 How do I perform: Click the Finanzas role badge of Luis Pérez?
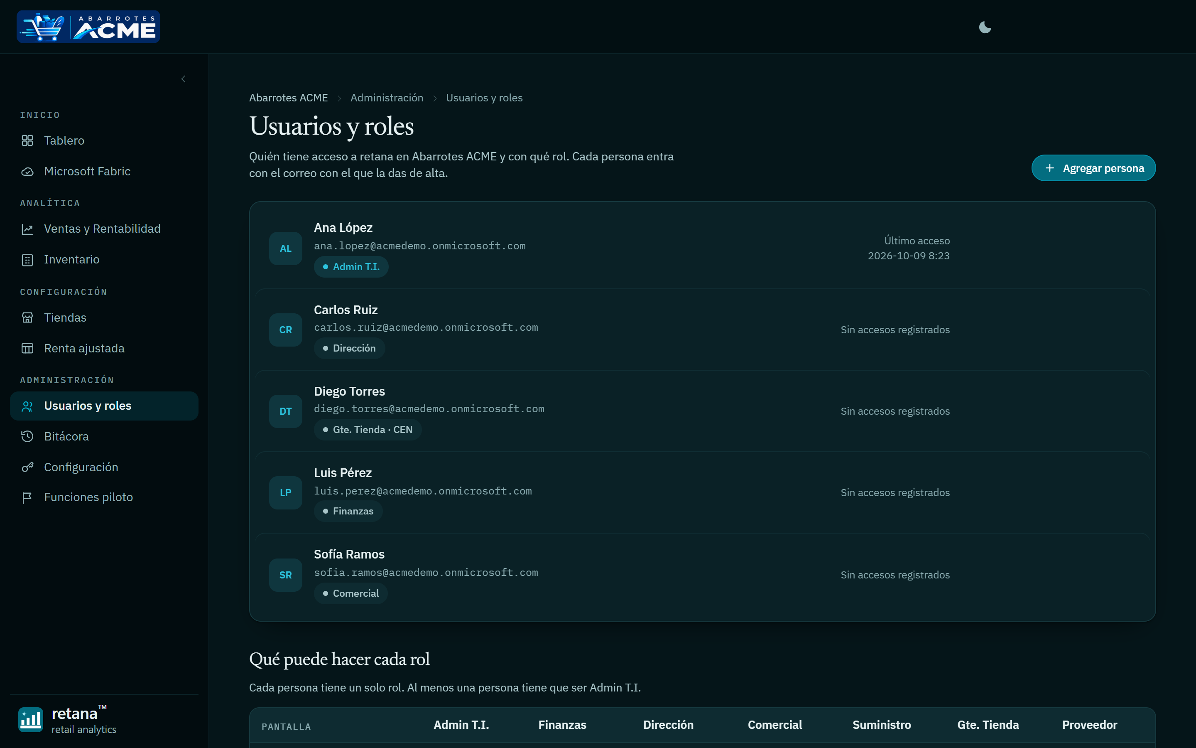pyautogui.click(x=348, y=512)
